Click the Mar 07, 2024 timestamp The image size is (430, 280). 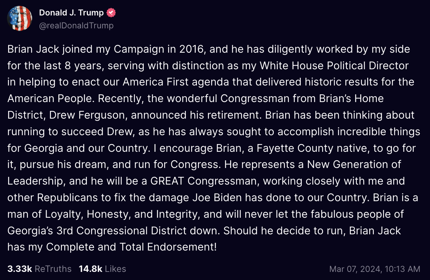(x=375, y=269)
